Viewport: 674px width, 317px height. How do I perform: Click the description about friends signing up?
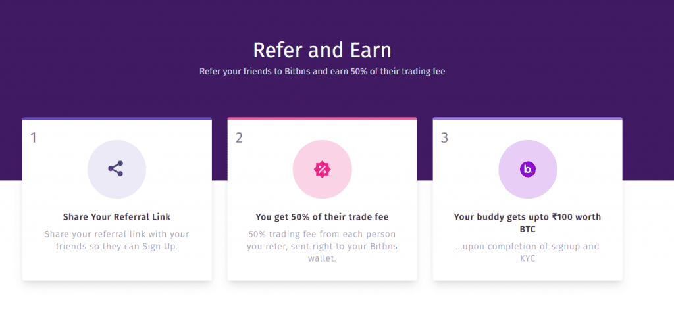pos(117,241)
